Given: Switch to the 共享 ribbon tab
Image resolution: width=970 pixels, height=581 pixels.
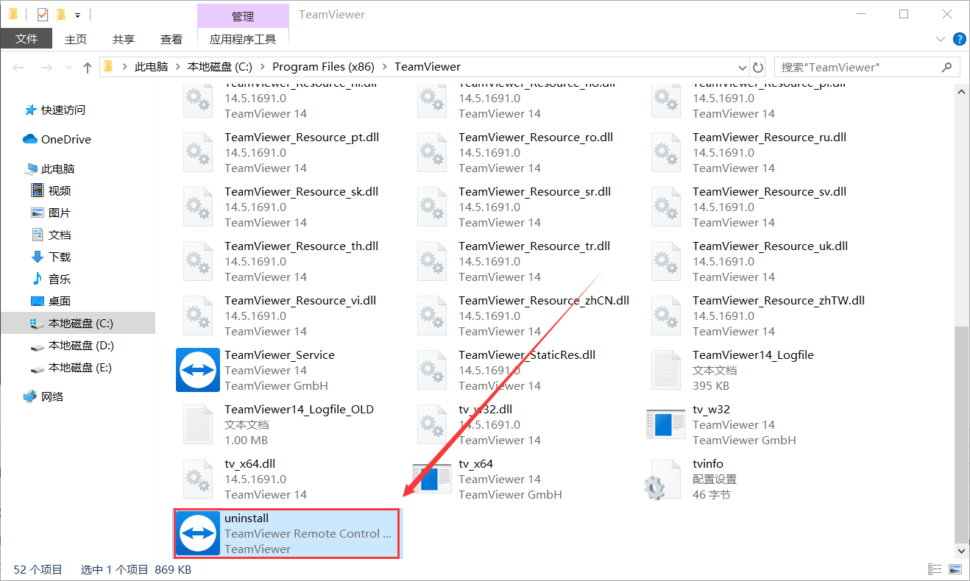Looking at the screenshot, I should click(x=124, y=39).
